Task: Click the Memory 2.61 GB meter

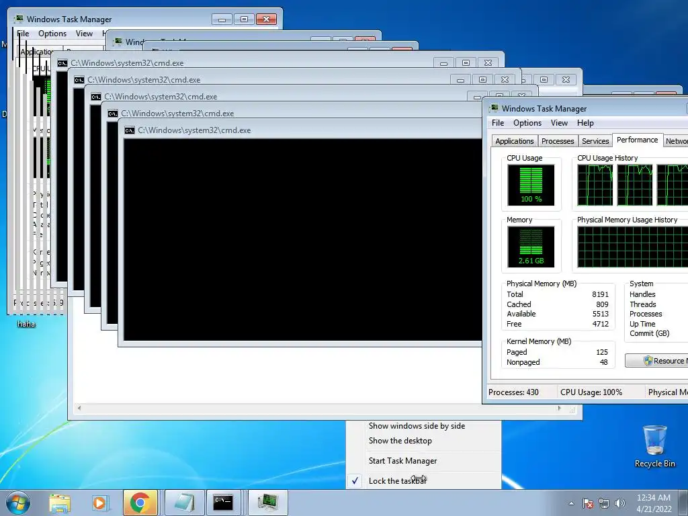Action: pos(531,247)
